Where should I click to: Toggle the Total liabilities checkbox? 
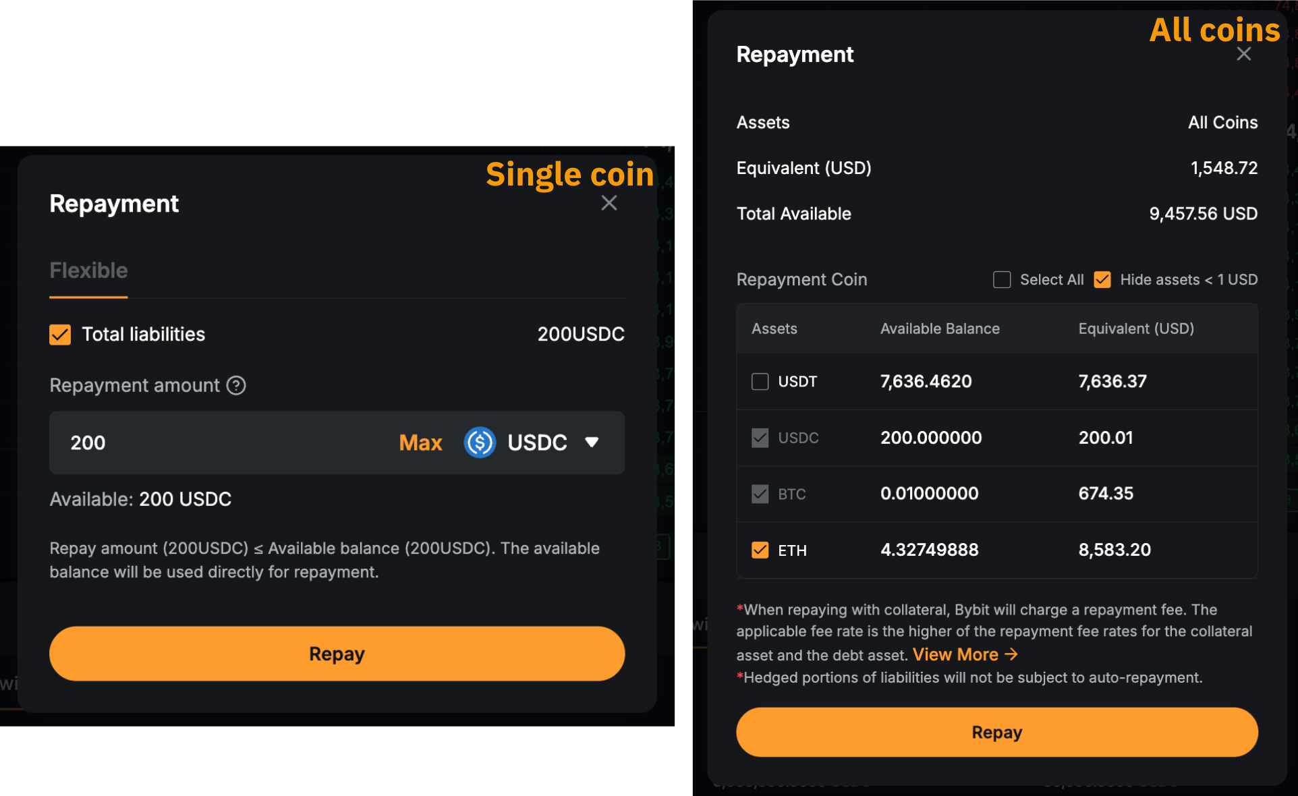60,335
